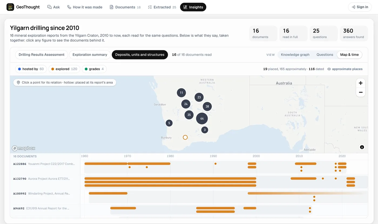Click the Sign in button
This screenshot has width=378, height=224.
point(360,7)
